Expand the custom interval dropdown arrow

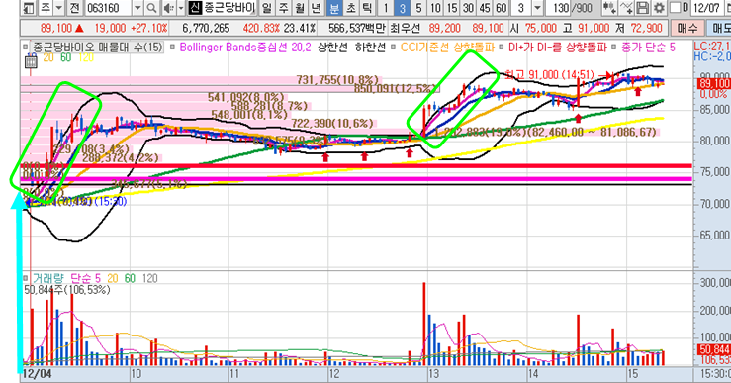(x=537, y=8)
